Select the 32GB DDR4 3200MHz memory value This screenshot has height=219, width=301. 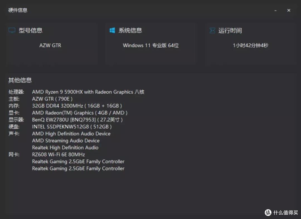click(77, 106)
